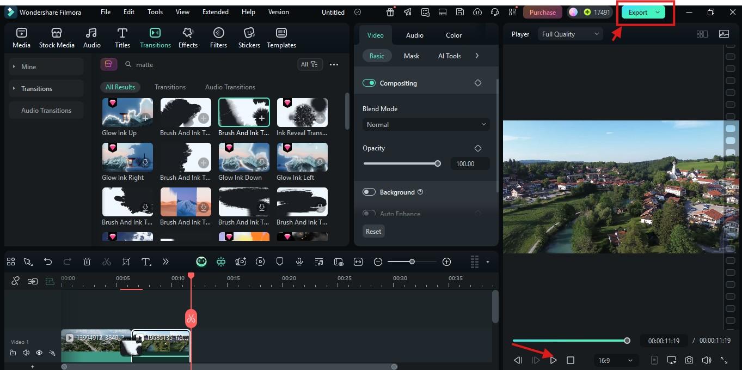Image resolution: width=742 pixels, height=370 pixels.
Task: Open the 16:9 aspect ratio dropdown
Action: 615,360
